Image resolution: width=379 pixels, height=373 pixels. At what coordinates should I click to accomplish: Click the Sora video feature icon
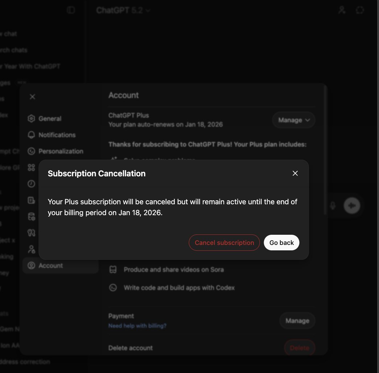(x=113, y=270)
